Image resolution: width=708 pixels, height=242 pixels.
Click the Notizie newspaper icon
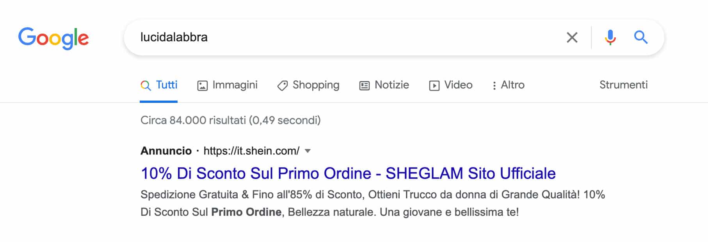[364, 86]
